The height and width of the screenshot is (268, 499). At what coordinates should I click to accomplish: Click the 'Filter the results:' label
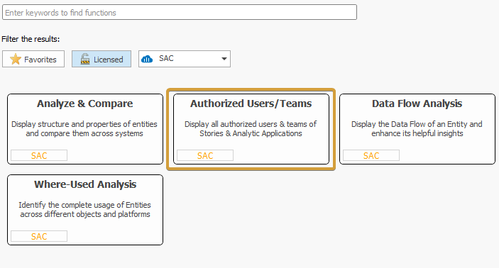click(x=31, y=39)
